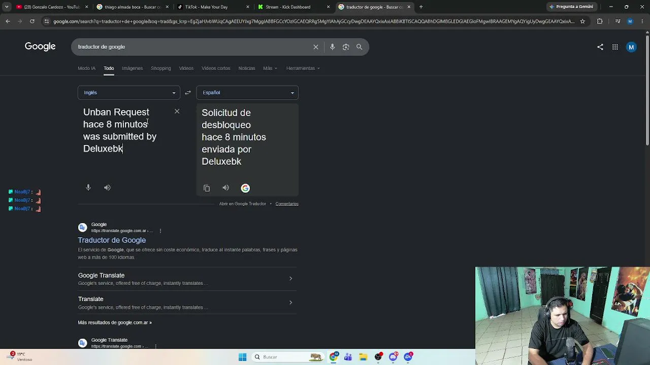Switch to TikTok - Make Your Day tab
The height and width of the screenshot is (365, 650).
point(213,7)
